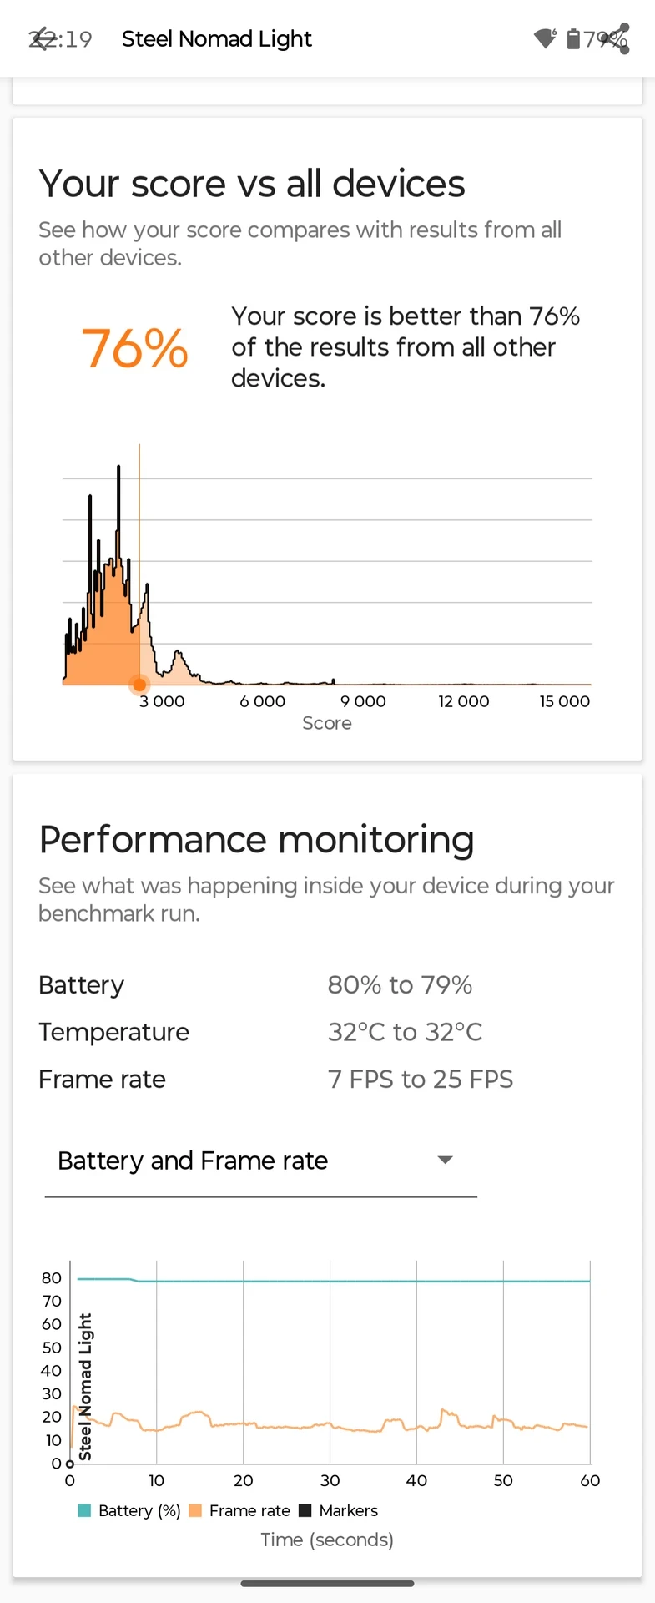Tap the Steel Nomad Light title

(x=217, y=38)
